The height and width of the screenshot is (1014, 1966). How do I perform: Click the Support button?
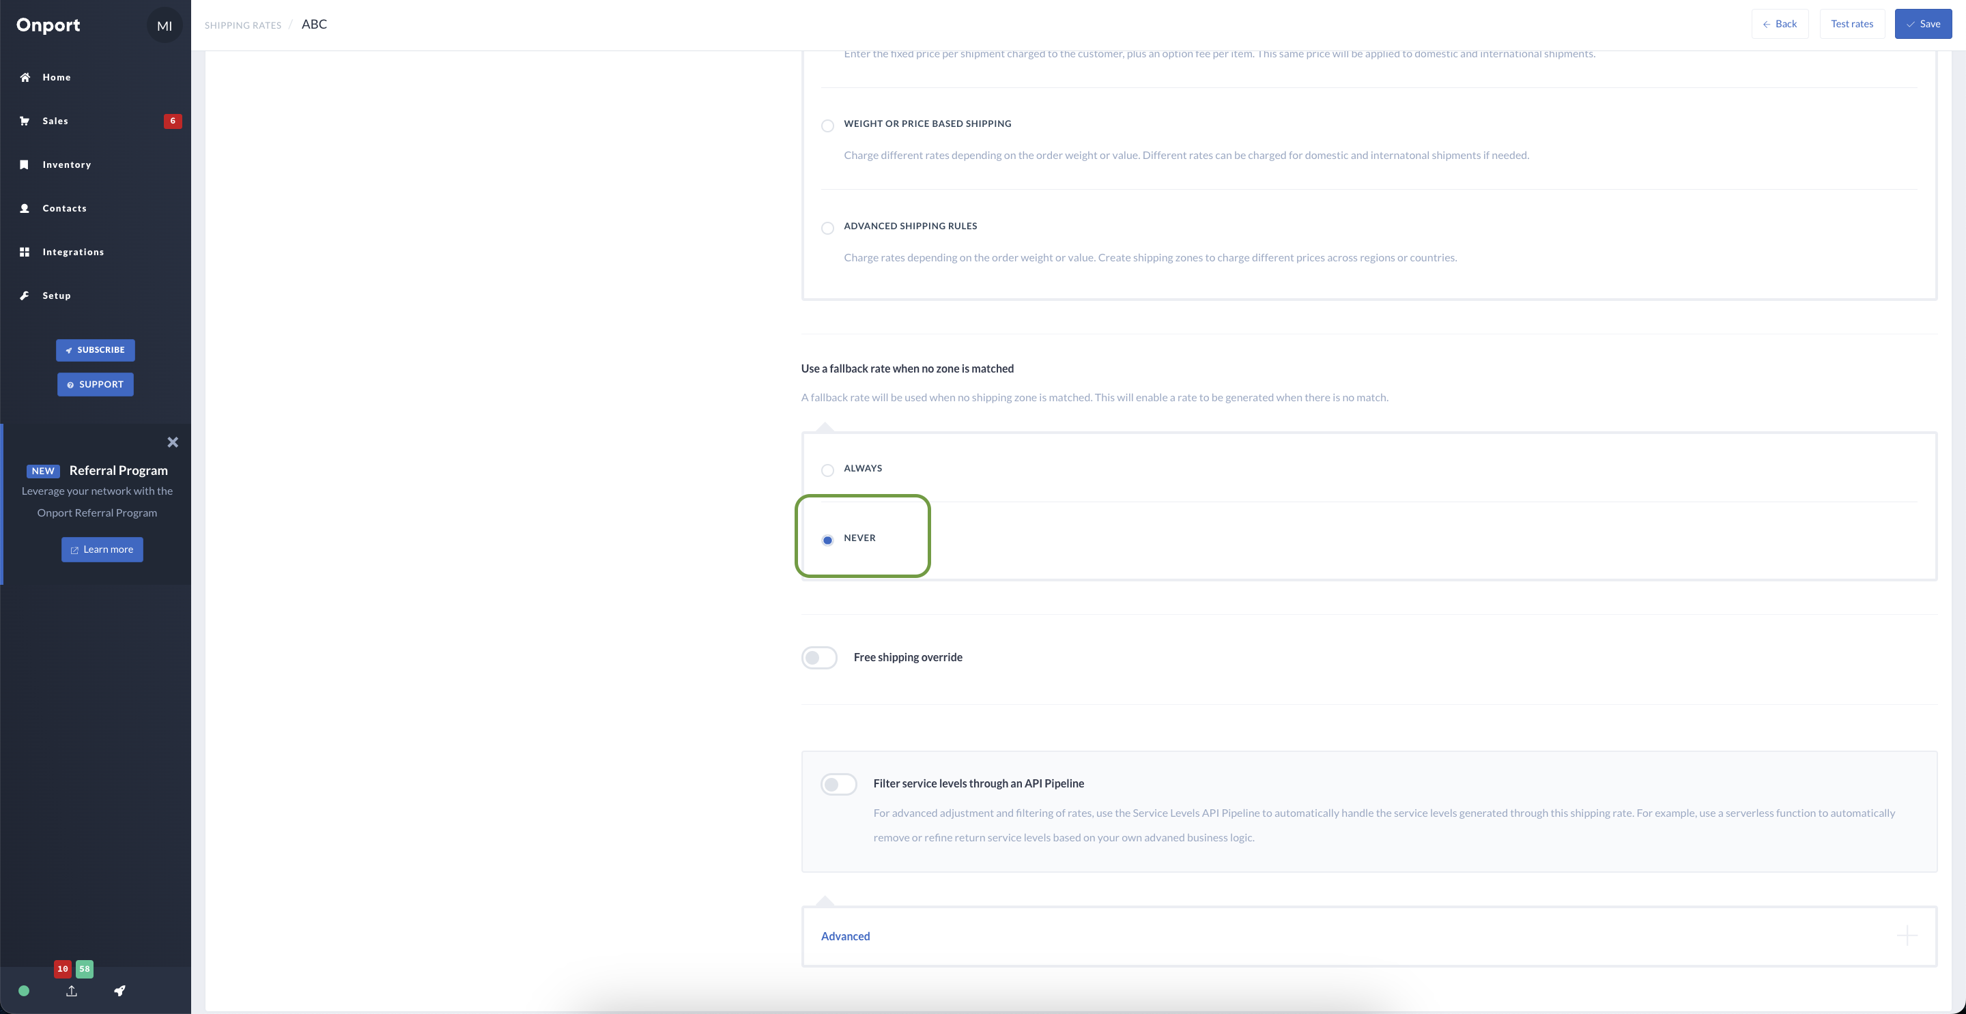(96, 385)
